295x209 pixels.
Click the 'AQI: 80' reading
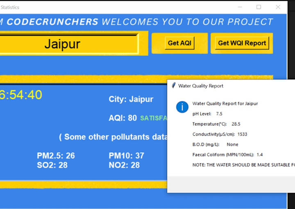pyautogui.click(x=123, y=118)
